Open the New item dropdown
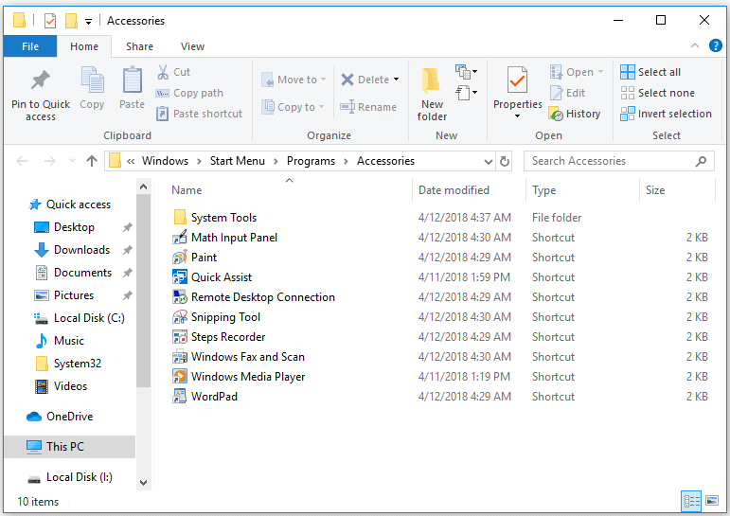 click(466, 72)
